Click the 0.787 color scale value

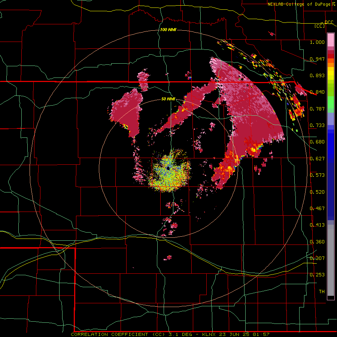tap(317, 109)
